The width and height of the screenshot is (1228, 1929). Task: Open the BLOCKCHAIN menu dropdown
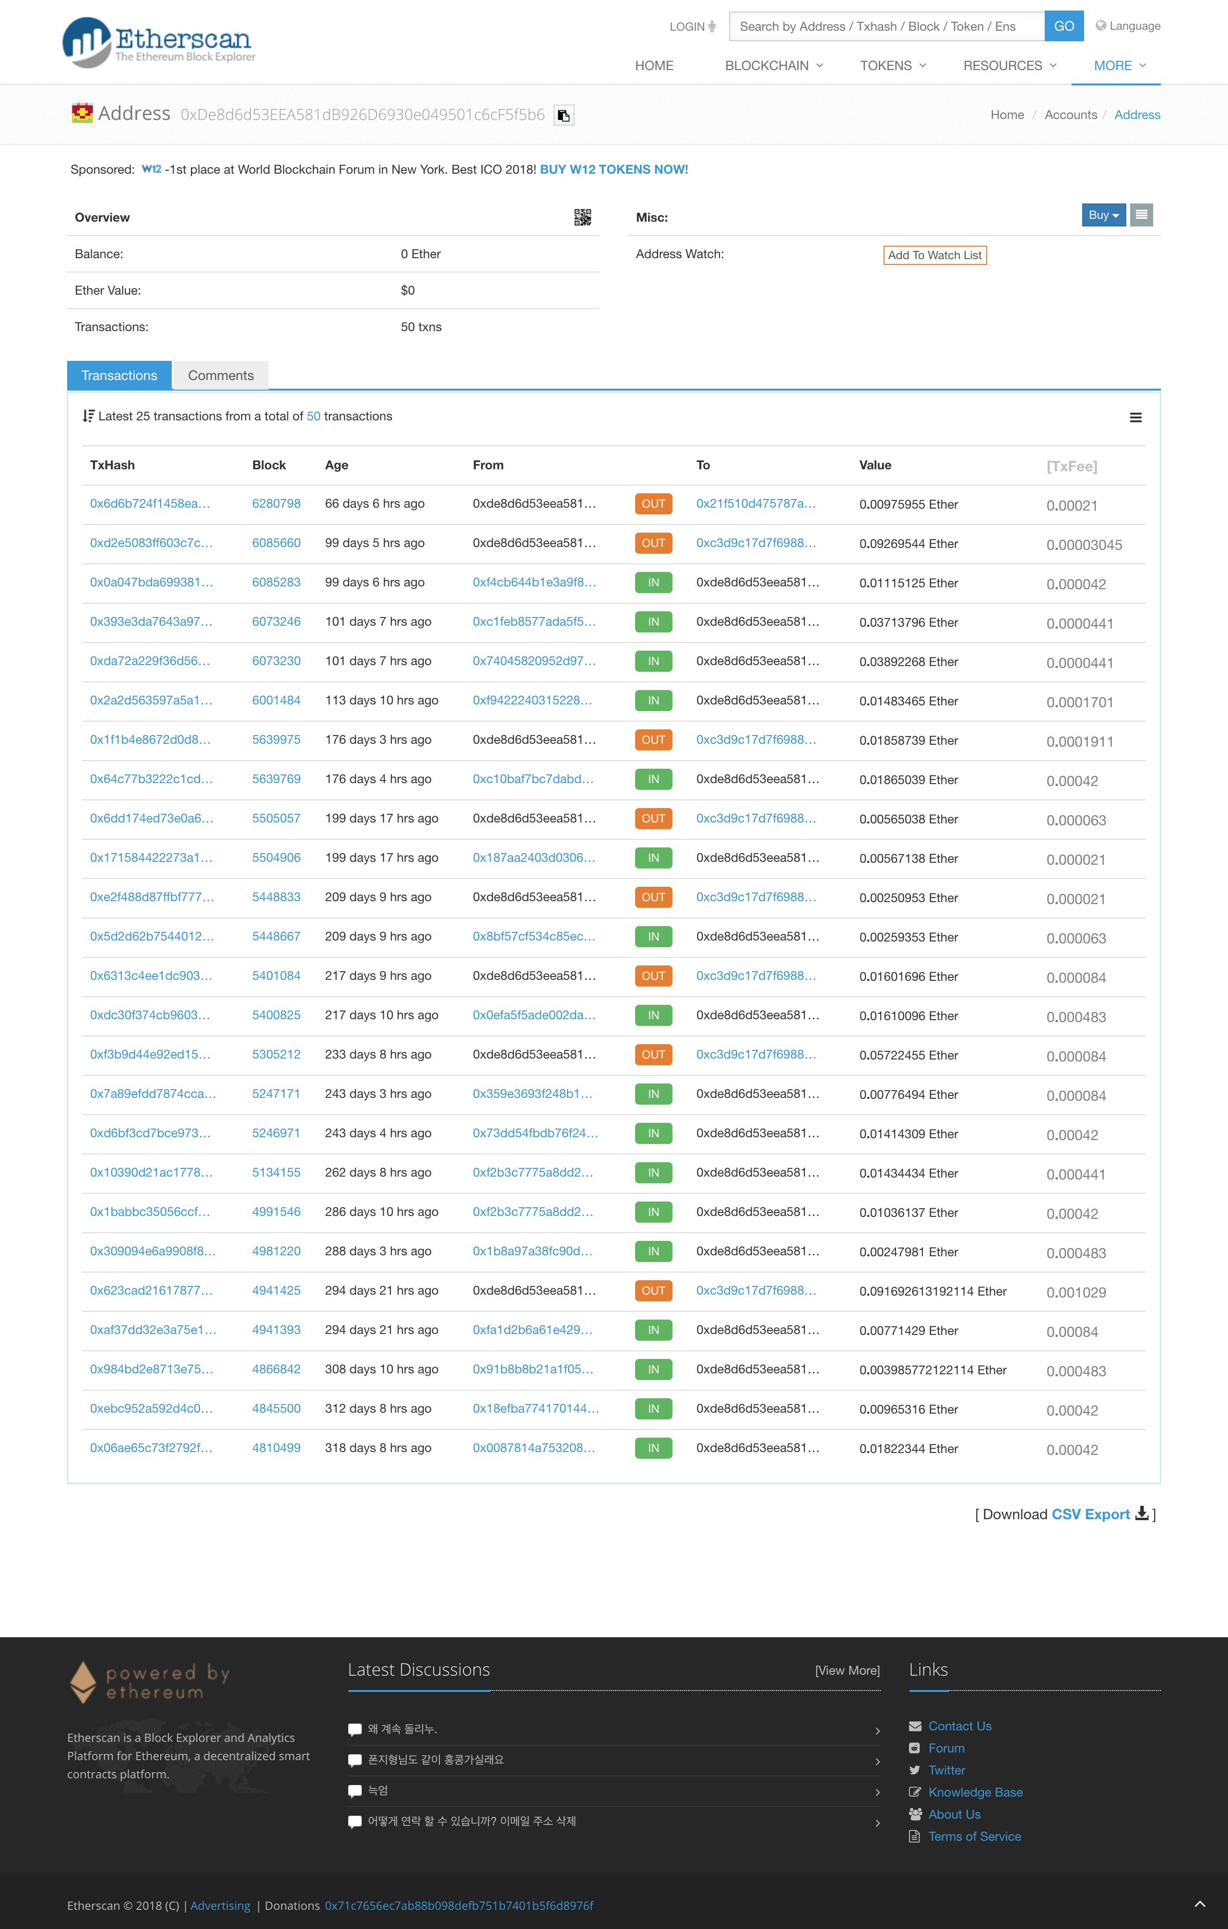773,66
